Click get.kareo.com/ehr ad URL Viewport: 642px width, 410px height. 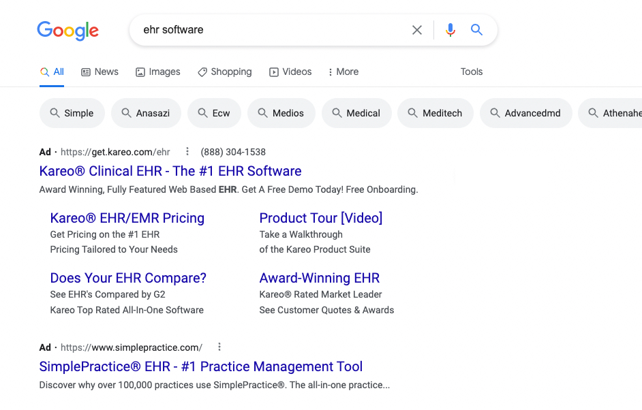pos(115,152)
